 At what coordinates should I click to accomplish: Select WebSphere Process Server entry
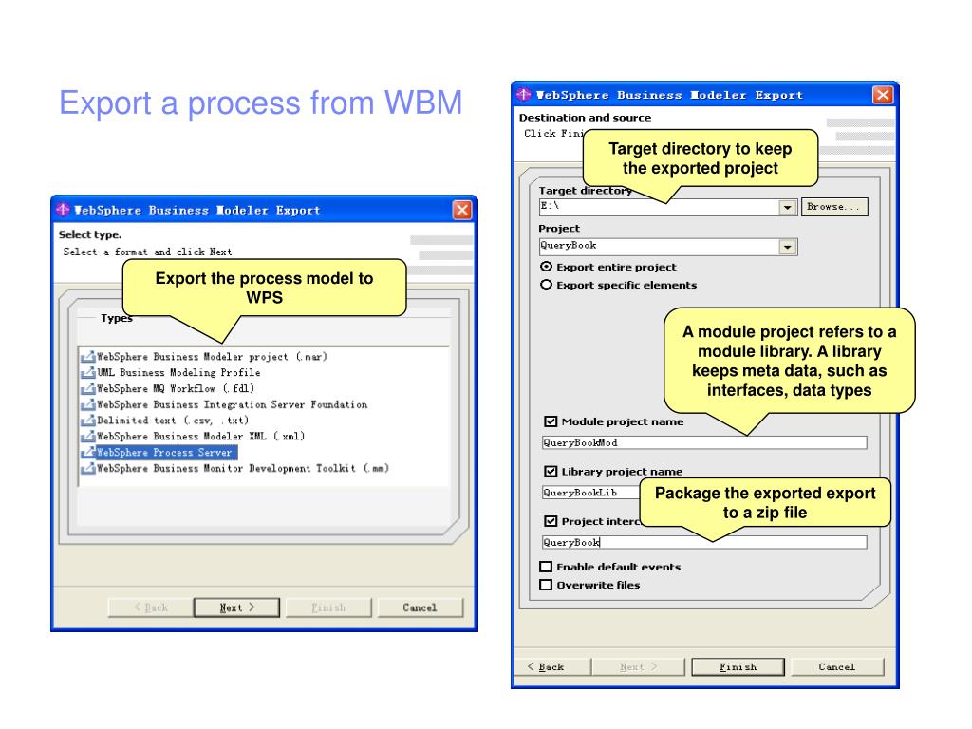click(159, 453)
